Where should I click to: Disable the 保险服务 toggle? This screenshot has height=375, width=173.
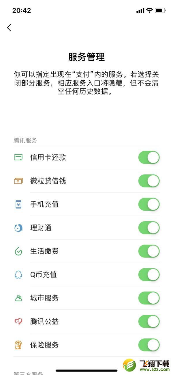(149, 345)
